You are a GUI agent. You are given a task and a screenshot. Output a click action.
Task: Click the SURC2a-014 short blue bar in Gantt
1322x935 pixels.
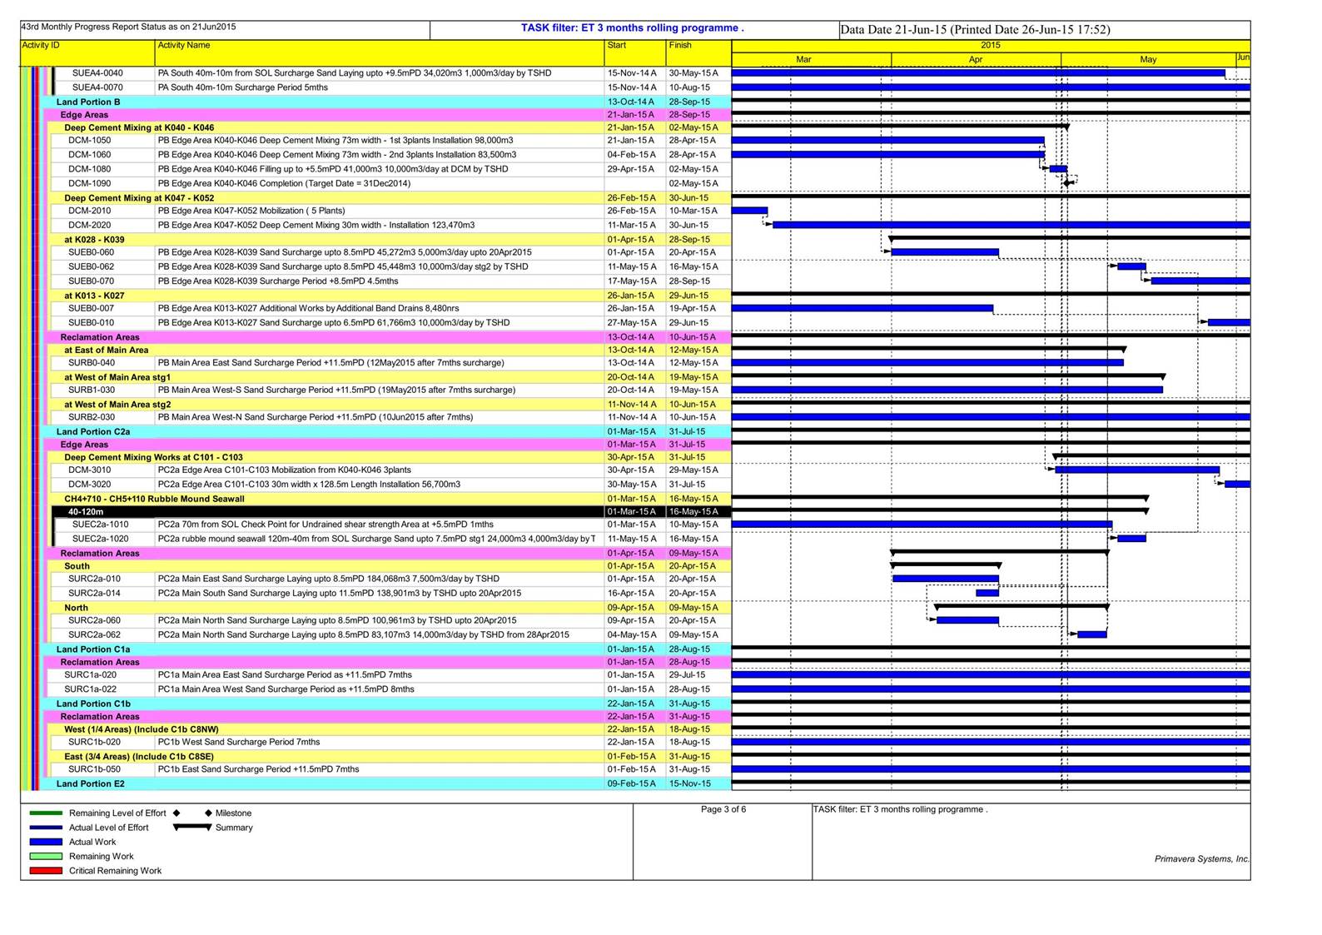(x=987, y=593)
